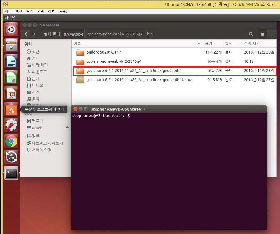Viewport: 280px width, 234px height.
Task: Select the buildroot-2016.11.1 folder
Action: pyautogui.click(x=104, y=52)
